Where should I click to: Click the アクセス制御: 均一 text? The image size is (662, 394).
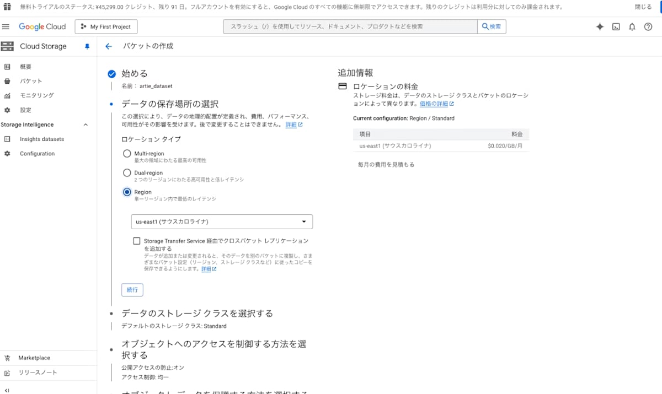(x=145, y=377)
